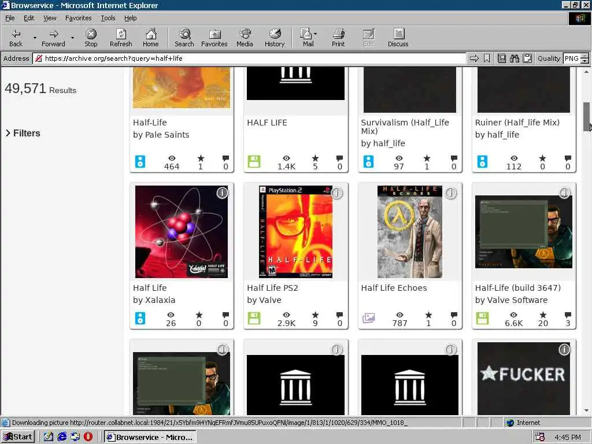Open the Forward history dropdown arrow
Image resolution: width=592 pixels, height=444 pixels.
72,38
